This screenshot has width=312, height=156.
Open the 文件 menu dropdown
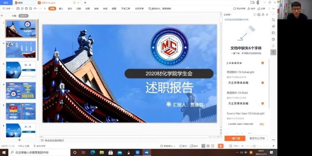[x=8, y=8]
